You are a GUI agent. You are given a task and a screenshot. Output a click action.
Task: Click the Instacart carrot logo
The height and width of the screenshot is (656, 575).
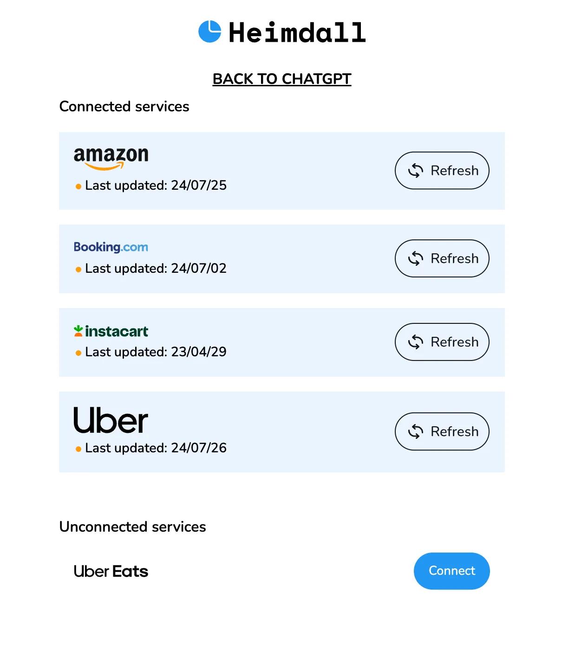pos(78,331)
